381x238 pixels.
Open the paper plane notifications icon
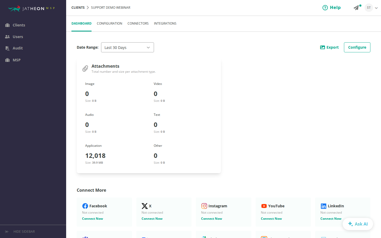[x=357, y=8]
